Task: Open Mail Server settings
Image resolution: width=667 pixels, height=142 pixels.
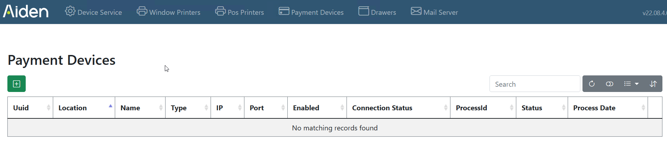Action: [434, 12]
